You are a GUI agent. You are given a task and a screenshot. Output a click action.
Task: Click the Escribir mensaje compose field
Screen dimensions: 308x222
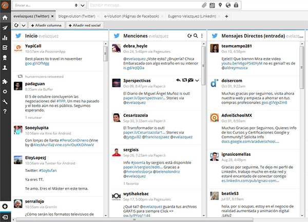[x=145, y=5]
